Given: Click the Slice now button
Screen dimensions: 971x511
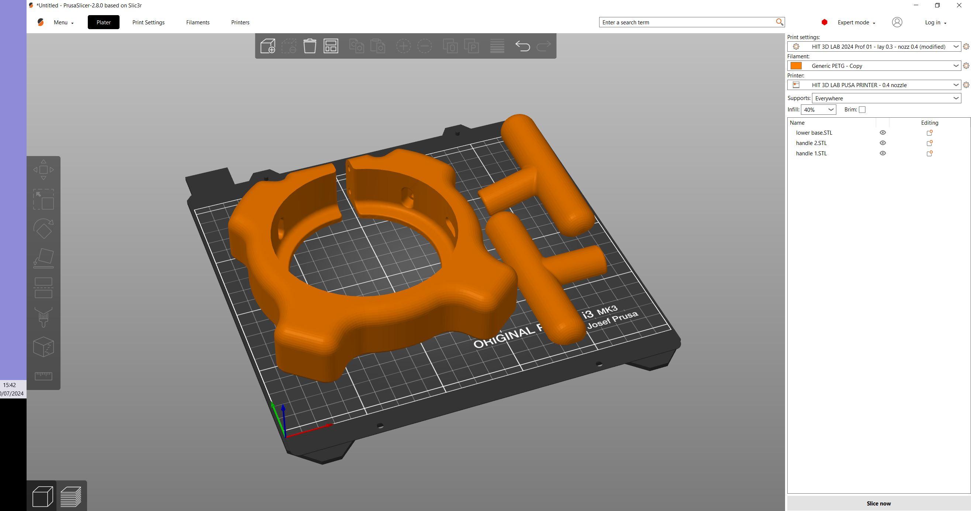Looking at the screenshot, I should pyautogui.click(x=879, y=504).
